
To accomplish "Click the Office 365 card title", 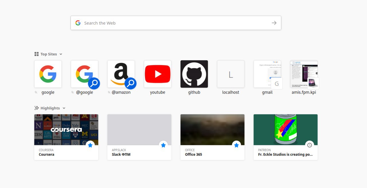I will (x=194, y=154).
